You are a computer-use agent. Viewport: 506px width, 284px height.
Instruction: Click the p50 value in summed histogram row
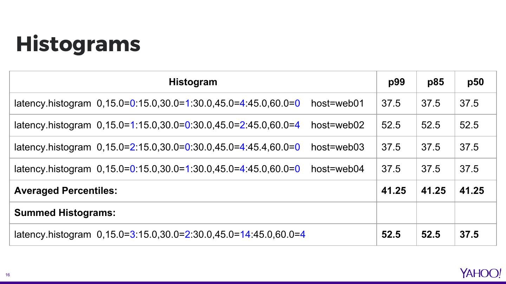click(469, 235)
